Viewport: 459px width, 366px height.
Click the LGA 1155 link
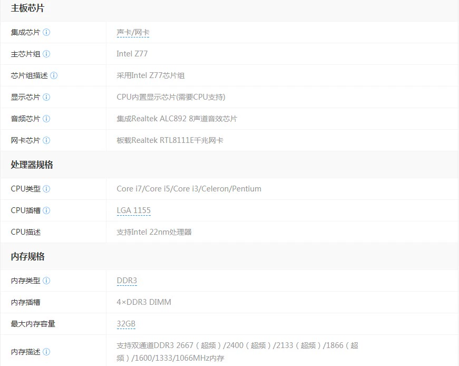133,210
